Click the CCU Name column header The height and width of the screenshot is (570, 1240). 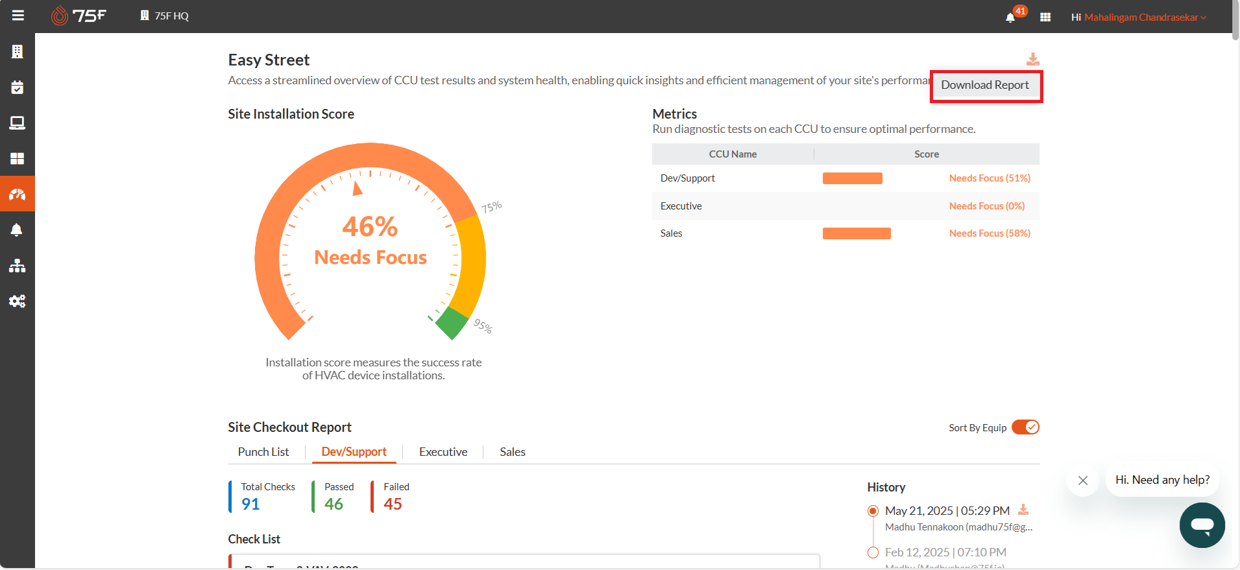tap(733, 154)
